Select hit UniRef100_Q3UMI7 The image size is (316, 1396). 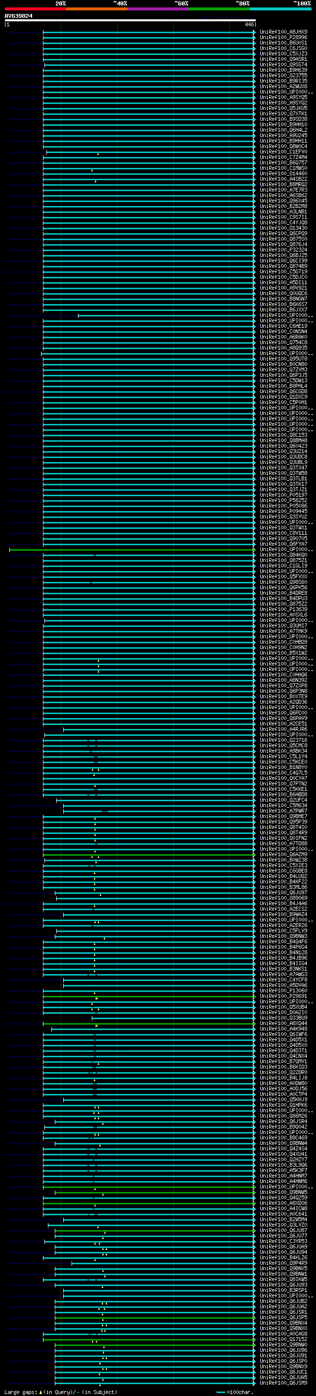point(283,626)
